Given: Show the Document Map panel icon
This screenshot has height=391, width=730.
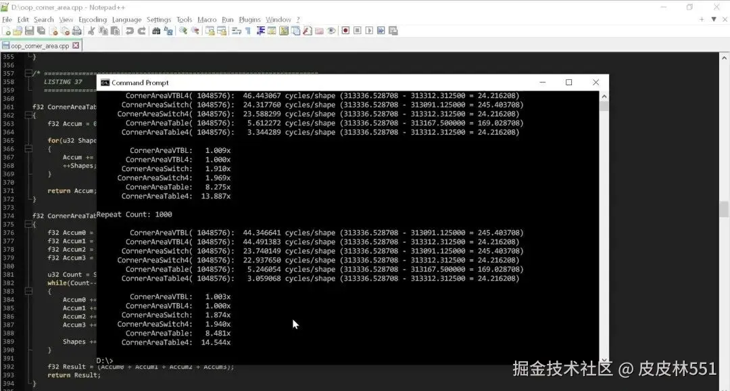Looking at the screenshot, I should pyautogui.click(x=283, y=30).
